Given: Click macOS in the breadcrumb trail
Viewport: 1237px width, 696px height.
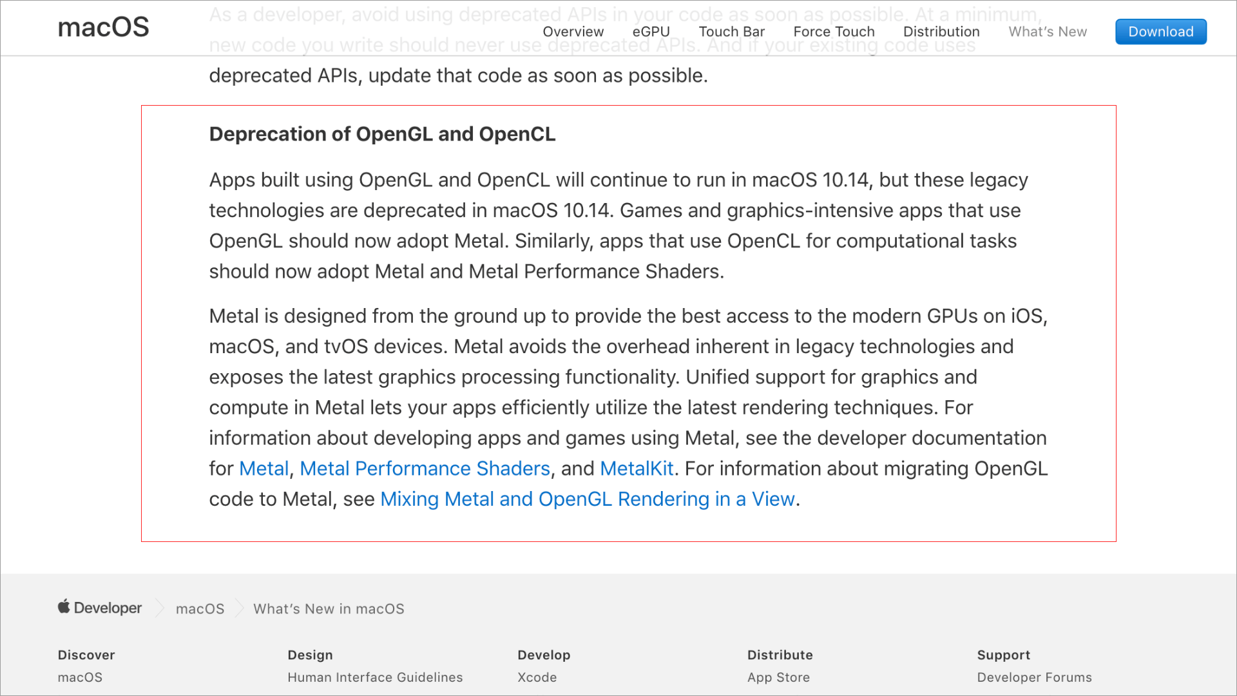Looking at the screenshot, I should point(200,609).
